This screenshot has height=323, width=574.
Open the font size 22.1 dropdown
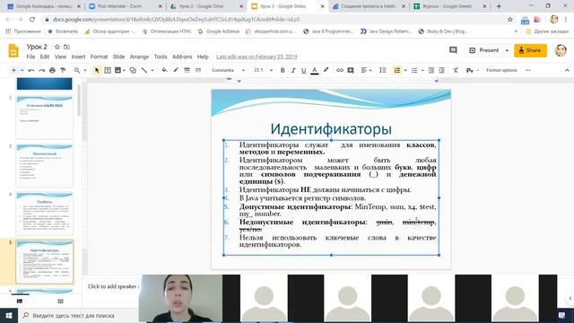pyautogui.click(x=263, y=70)
